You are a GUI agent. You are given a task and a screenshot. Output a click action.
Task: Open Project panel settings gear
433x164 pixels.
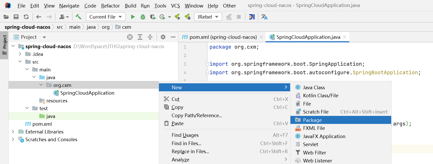point(163,37)
